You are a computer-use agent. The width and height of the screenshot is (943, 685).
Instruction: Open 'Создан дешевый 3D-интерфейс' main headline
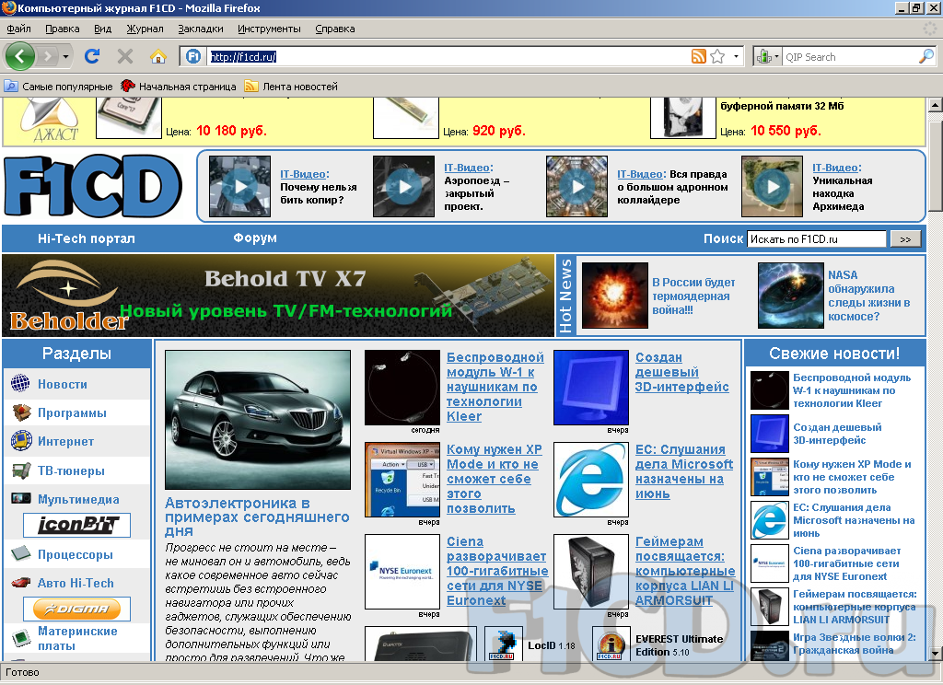pyautogui.click(x=682, y=372)
